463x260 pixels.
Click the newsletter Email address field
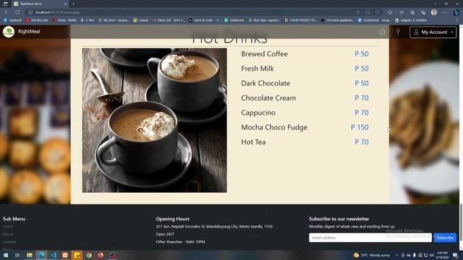(370, 238)
